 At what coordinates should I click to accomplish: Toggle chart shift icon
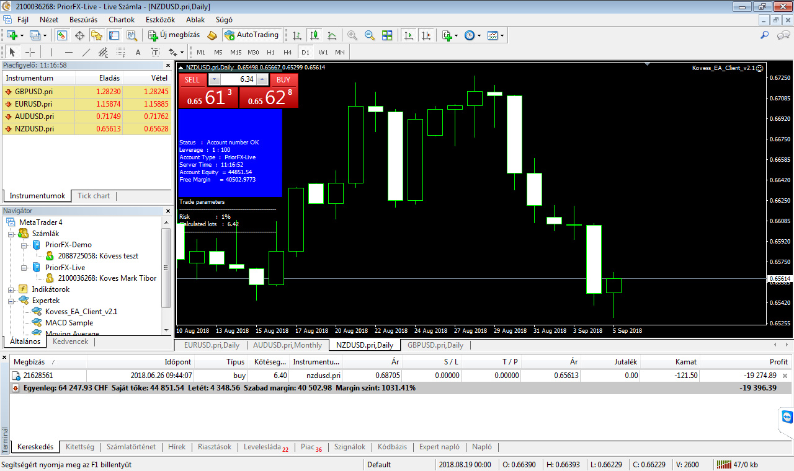[x=426, y=35]
